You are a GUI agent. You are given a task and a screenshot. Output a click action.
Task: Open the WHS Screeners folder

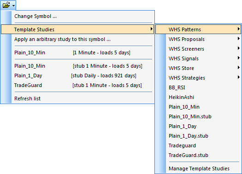click(198, 49)
